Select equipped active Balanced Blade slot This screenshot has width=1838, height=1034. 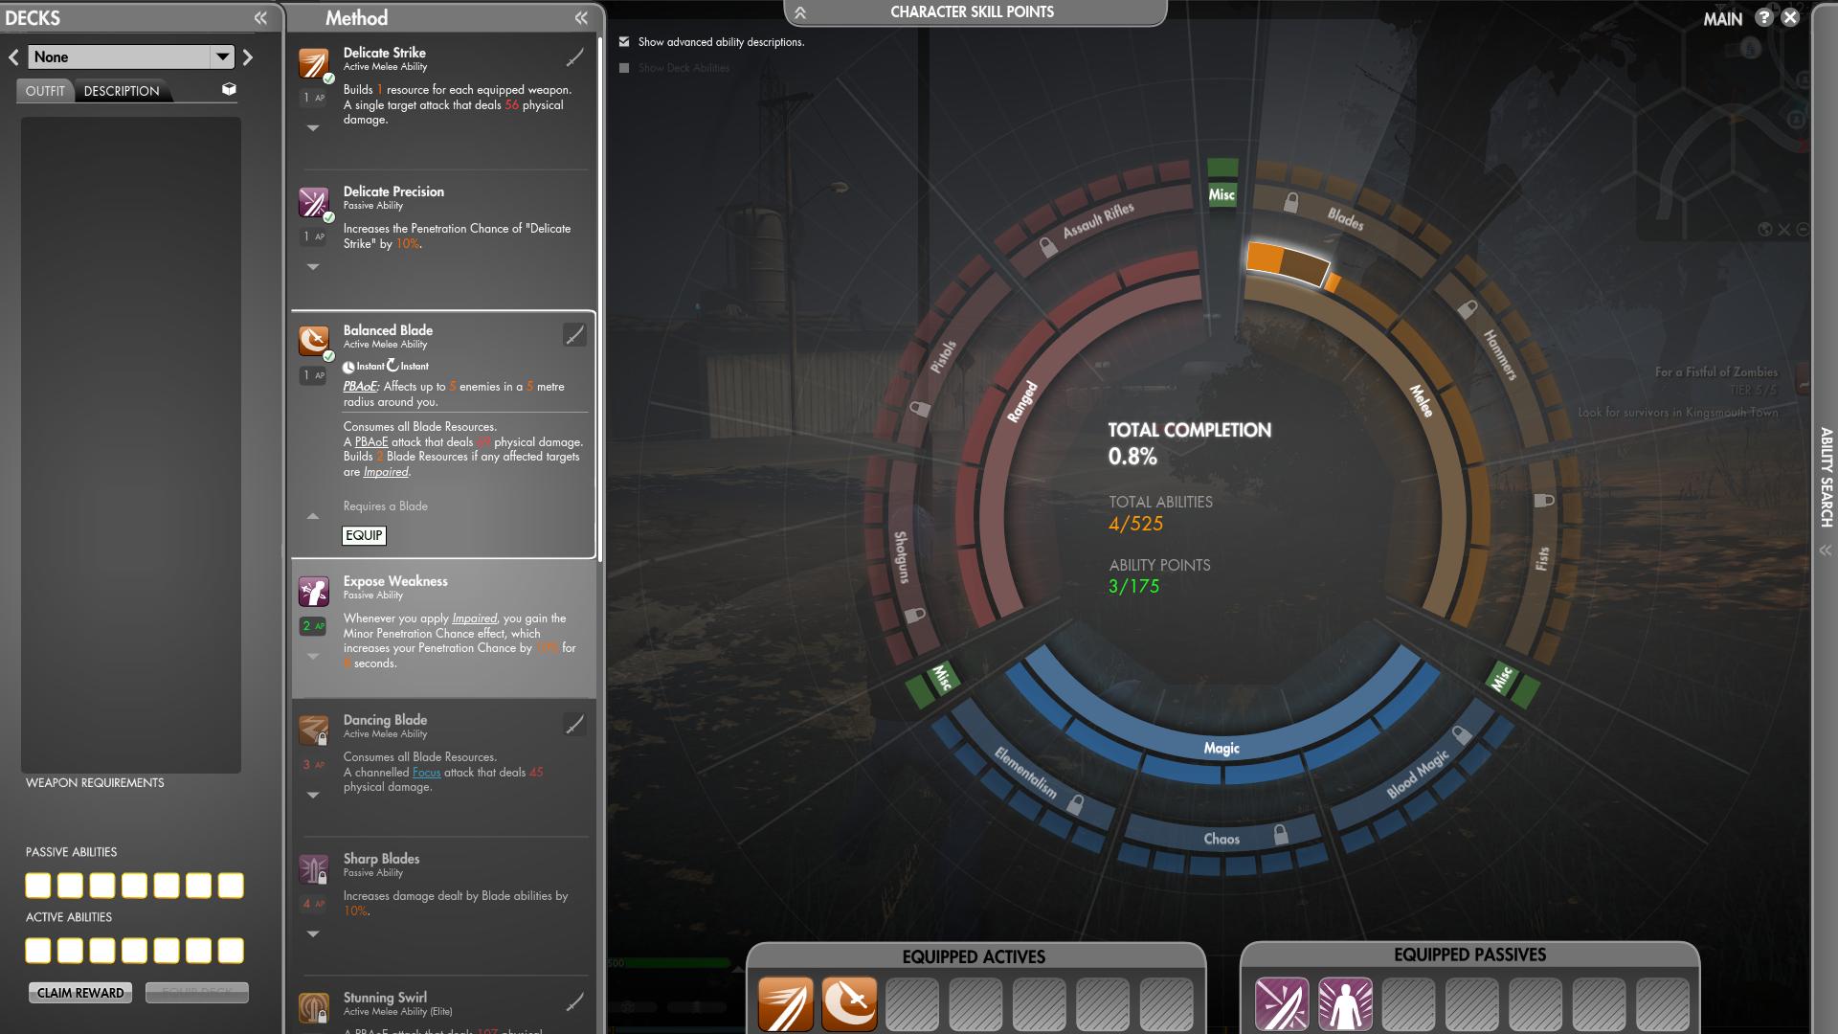pyautogui.click(x=849, y=1003)
